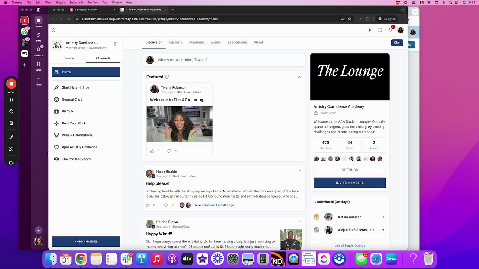The image size is (479, 269).
Task: Click the Chrome reload page icon
Action: point(68,19)
